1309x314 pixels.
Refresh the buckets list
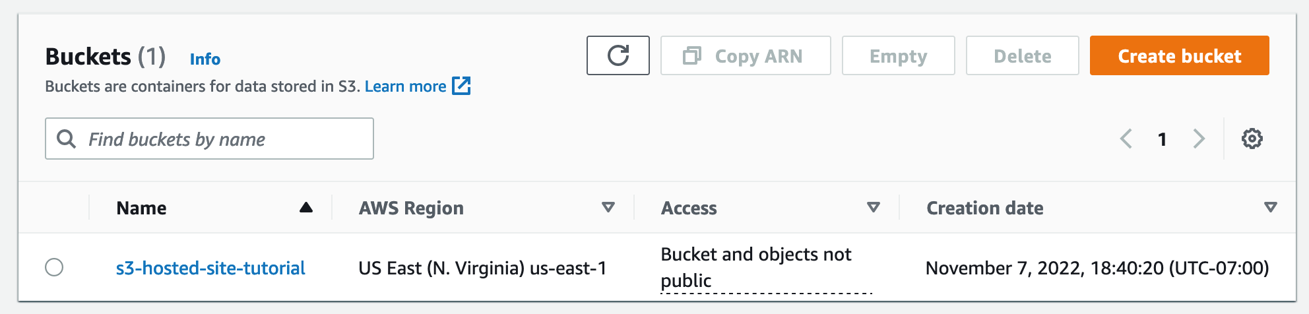(x=618, y=55)
